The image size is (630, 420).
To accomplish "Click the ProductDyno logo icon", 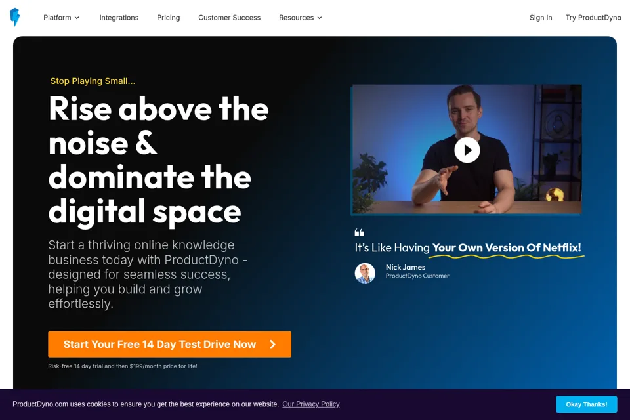I will click(15, 17).
